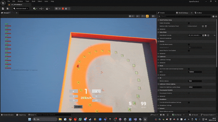
Task: Open GameMode Override class dropdown
Action: tap(195, 35)
